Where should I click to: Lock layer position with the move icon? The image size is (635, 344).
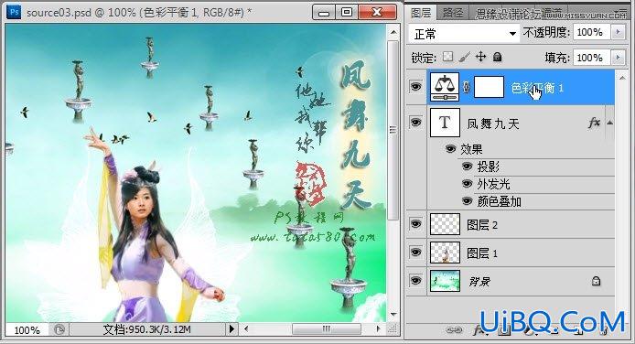tap(480, 57)
